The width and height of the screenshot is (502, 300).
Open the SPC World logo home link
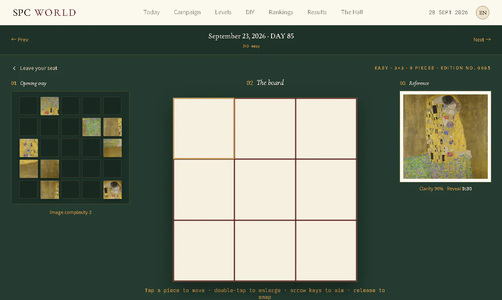(44, 13)
